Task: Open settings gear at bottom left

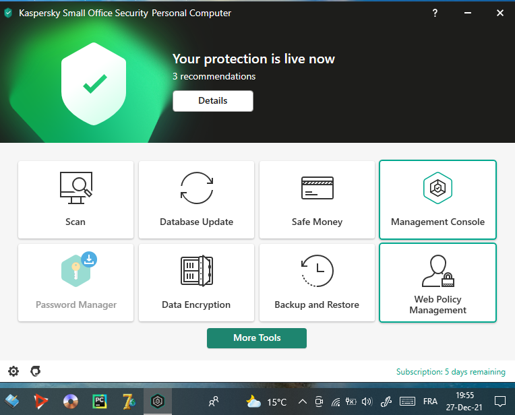Action: (13, 371)
